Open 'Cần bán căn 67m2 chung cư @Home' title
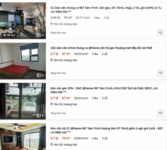 click(101, 48)
